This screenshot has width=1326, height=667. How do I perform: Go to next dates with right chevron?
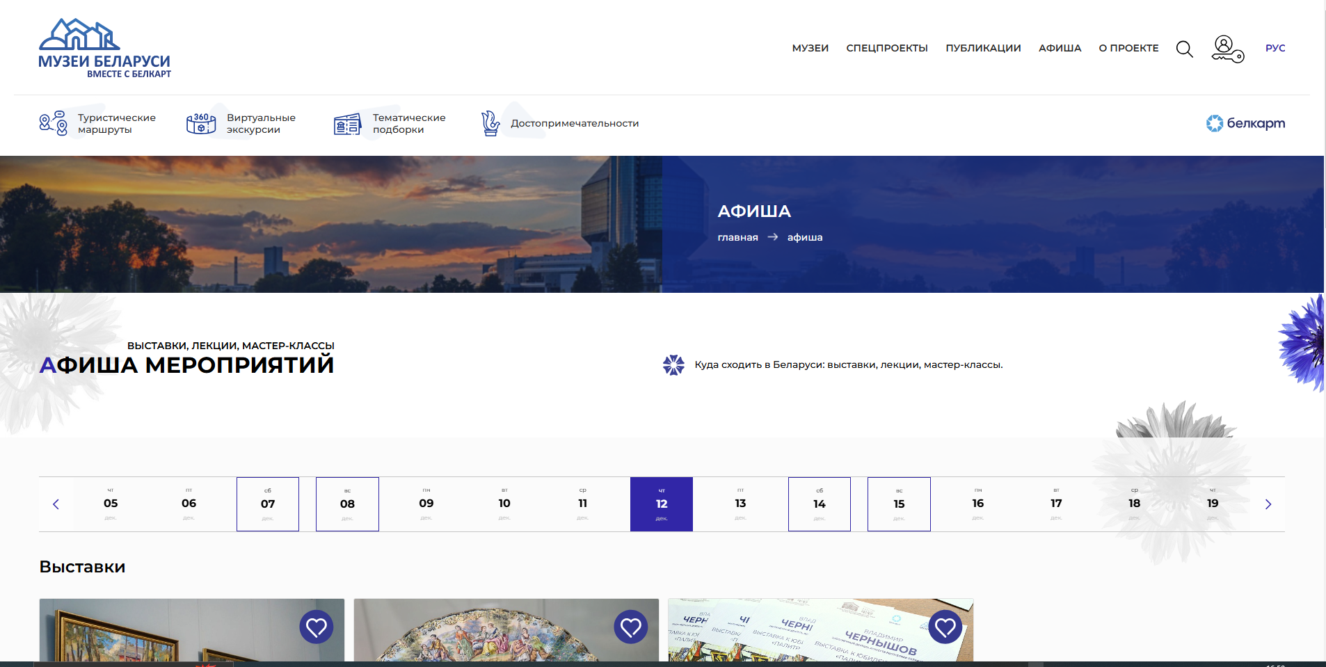(x=1268, y=504)
